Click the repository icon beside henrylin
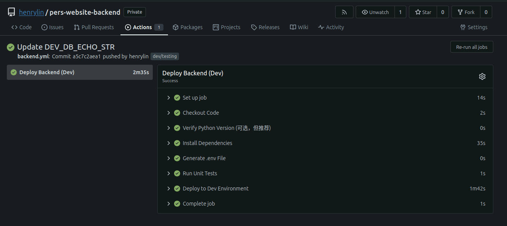 pyautogui.click(x=11, y=12)
